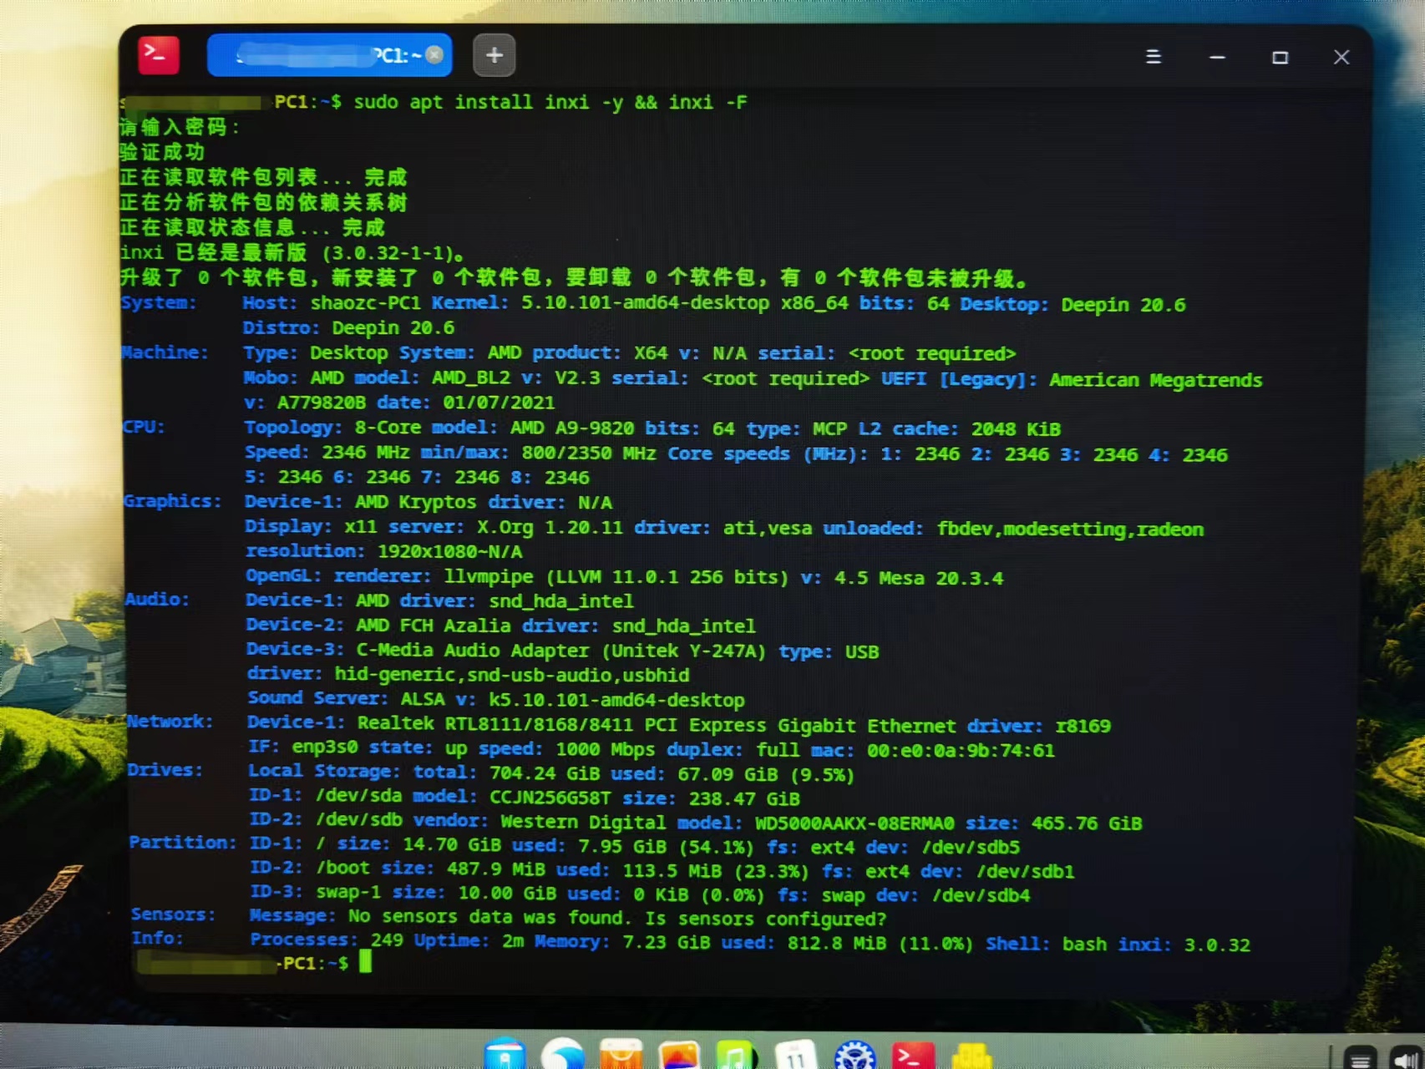Click the 'Machine:' section label
The image size is (1425, 1069).
[x=165, y=352]
